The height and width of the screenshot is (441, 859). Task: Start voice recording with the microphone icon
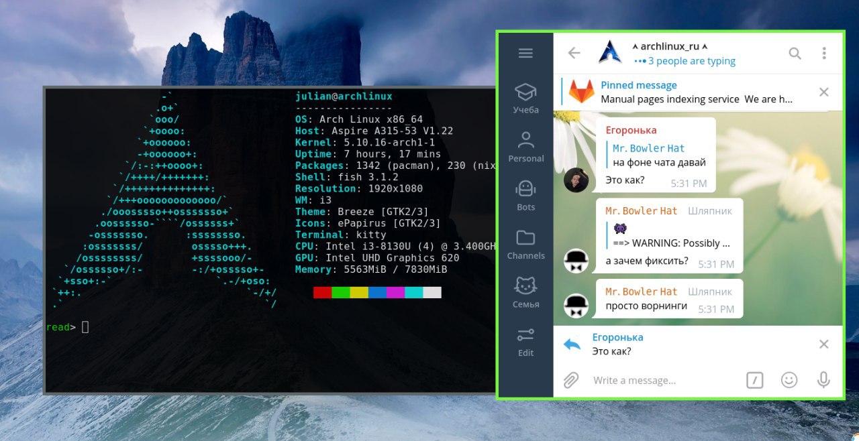(x=823, y=380)
